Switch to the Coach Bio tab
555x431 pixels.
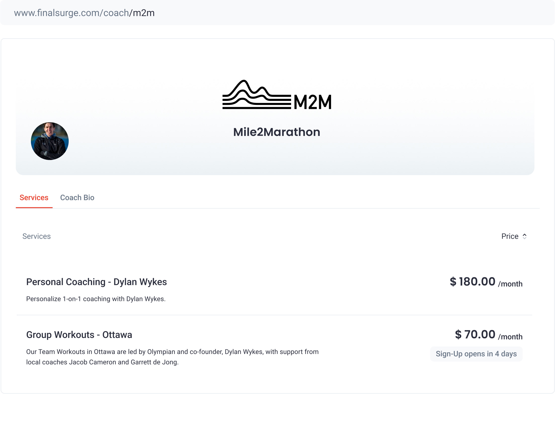[77, 198]
